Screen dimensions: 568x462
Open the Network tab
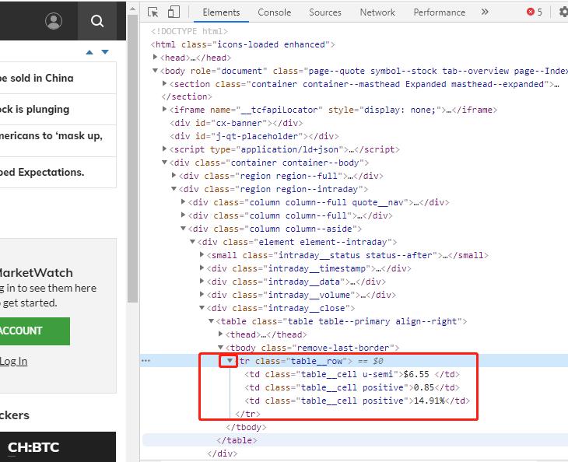pos(377,12)
